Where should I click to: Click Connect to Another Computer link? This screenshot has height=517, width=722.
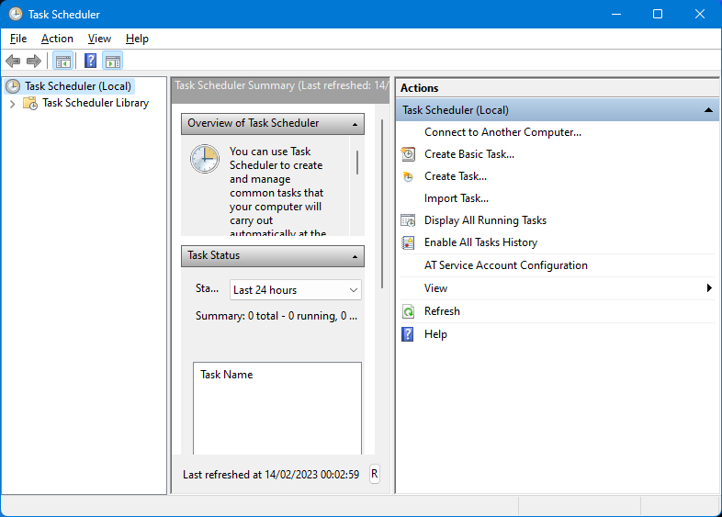click(x=502, y=132)
